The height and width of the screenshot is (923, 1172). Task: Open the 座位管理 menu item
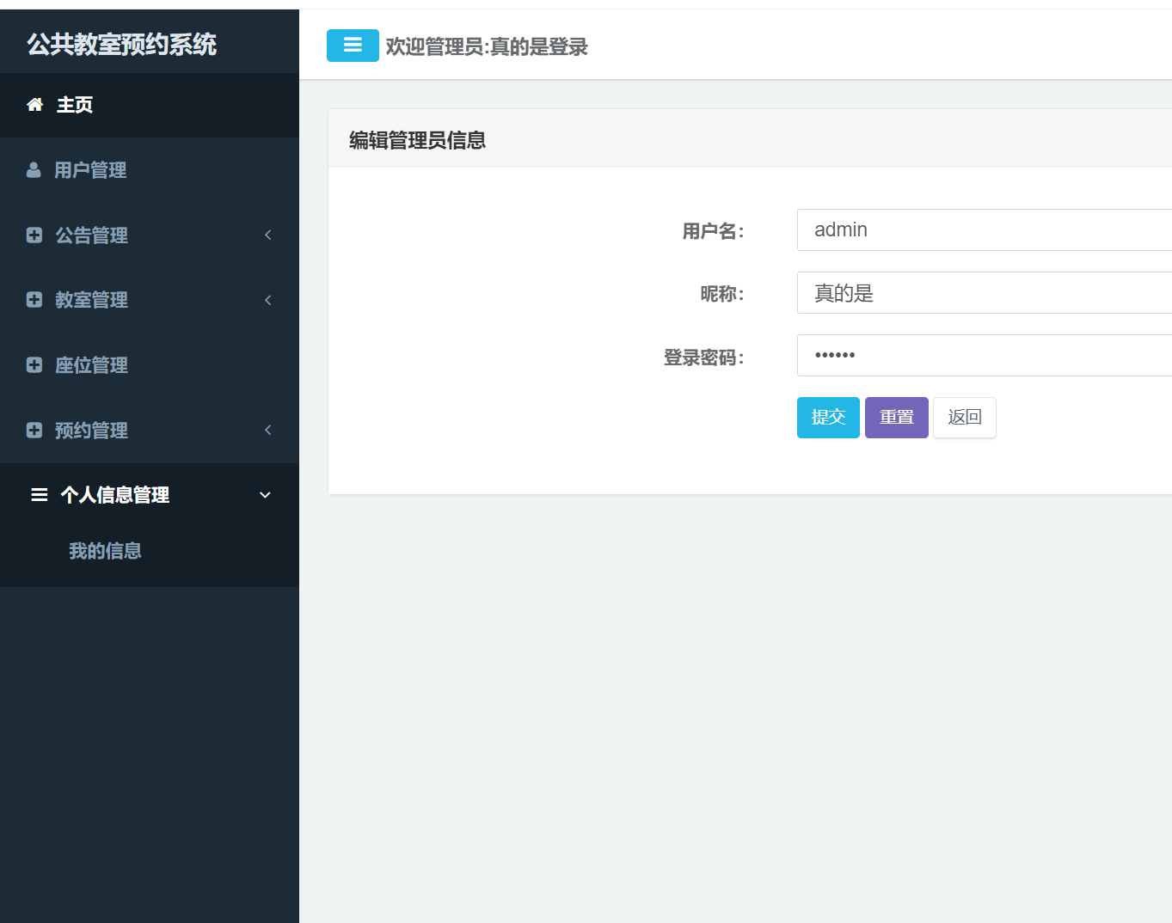click(150, 365)
